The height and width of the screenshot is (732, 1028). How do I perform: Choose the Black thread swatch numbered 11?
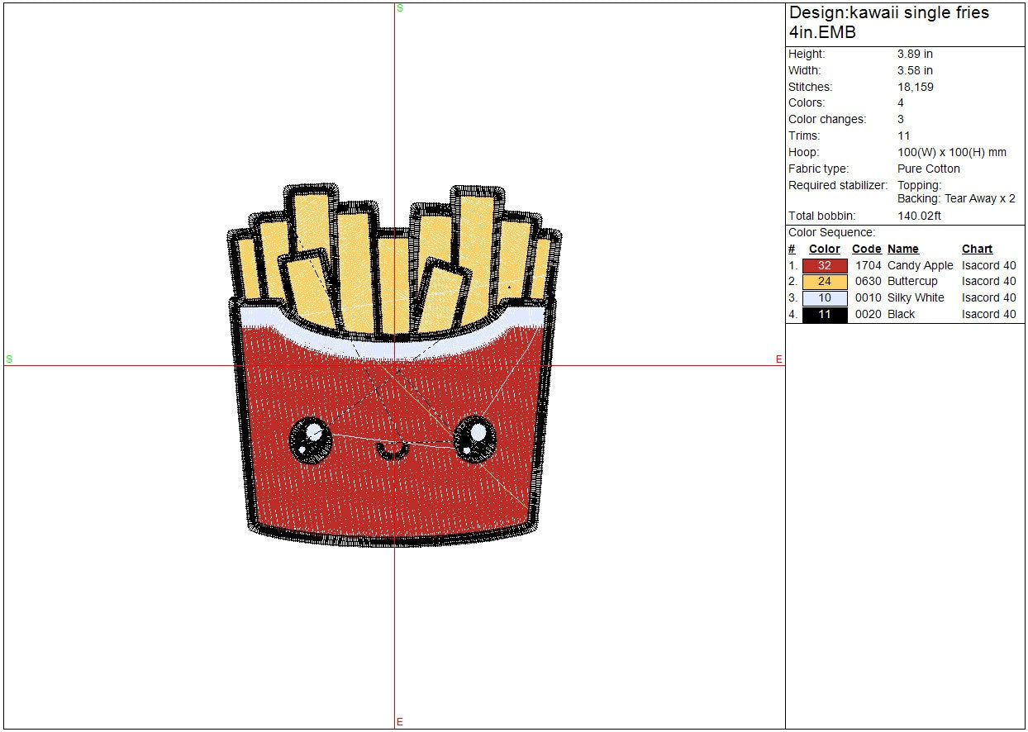[824, 315]
